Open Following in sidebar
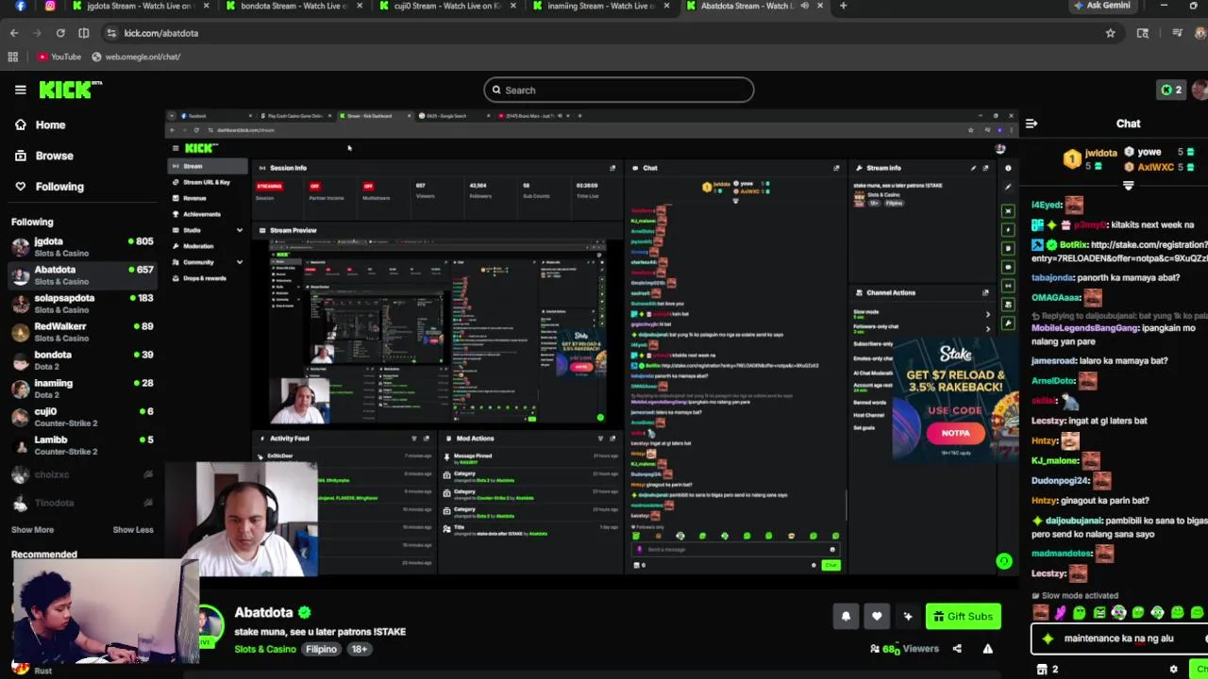The width and height of the screenshot is (1208, 679). pos(59,187)
